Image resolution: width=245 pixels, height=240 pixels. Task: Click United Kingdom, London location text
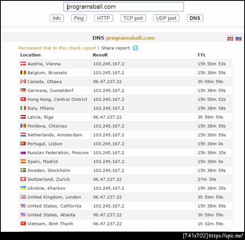point(54,197)
